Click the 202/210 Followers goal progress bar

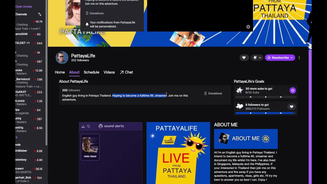(x=266, y=113)
